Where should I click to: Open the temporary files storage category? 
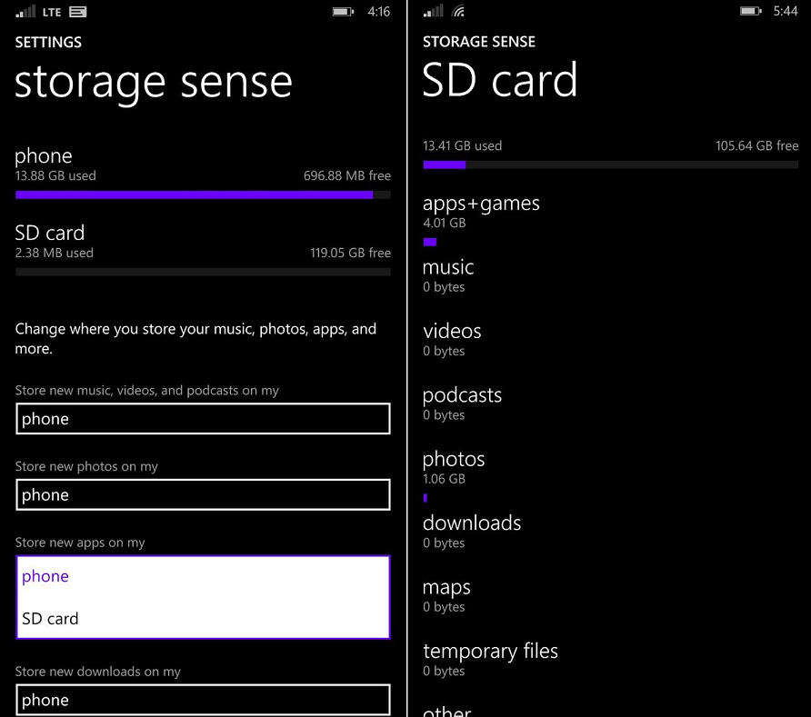[x=490, y=651]
